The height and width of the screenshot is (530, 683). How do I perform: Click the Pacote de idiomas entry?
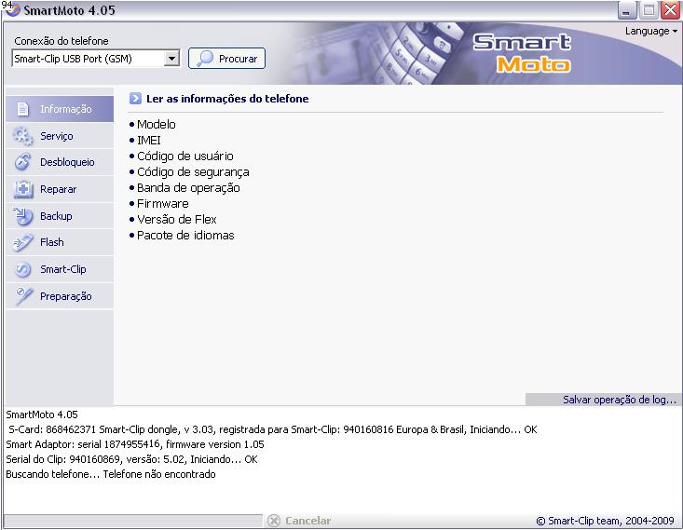click(x=185, y=235)
